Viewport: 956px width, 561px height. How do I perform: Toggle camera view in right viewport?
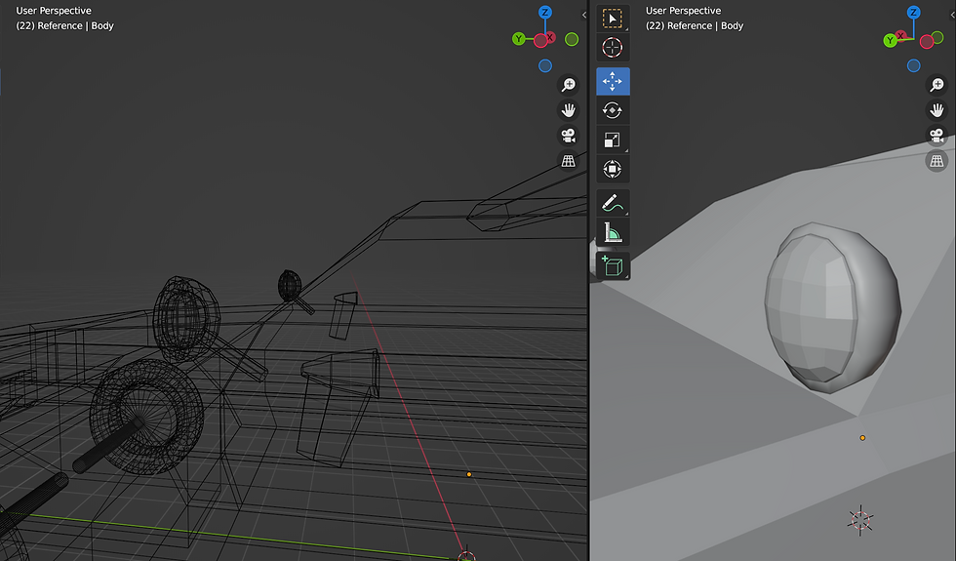(x=936, y=136)
